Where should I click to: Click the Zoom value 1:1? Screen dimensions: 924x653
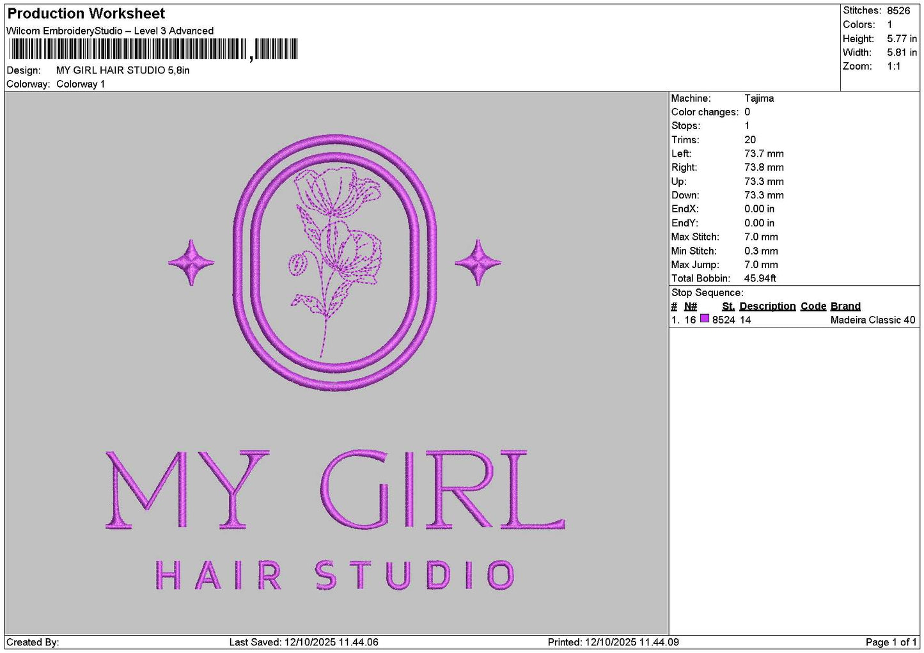pos(893,67)
